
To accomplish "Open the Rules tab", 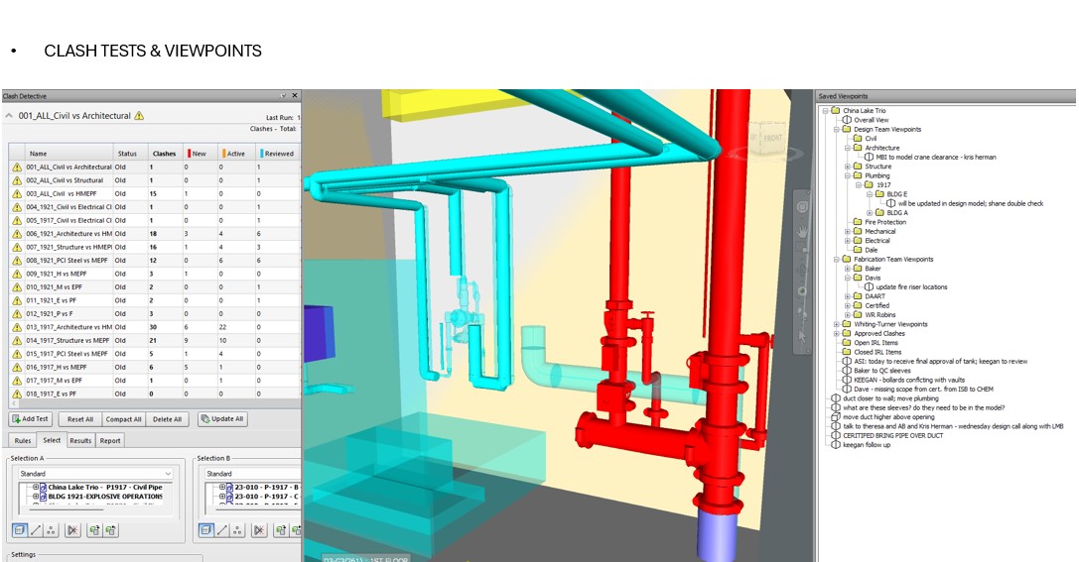I will pos(22,440).
